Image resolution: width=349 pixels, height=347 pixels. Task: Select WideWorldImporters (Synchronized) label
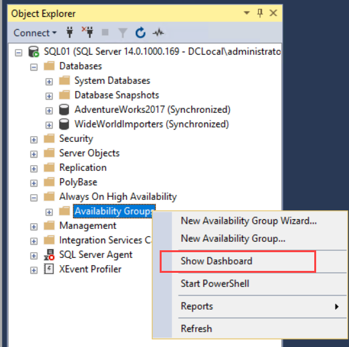pyautogui.click(x=152, y=124)
